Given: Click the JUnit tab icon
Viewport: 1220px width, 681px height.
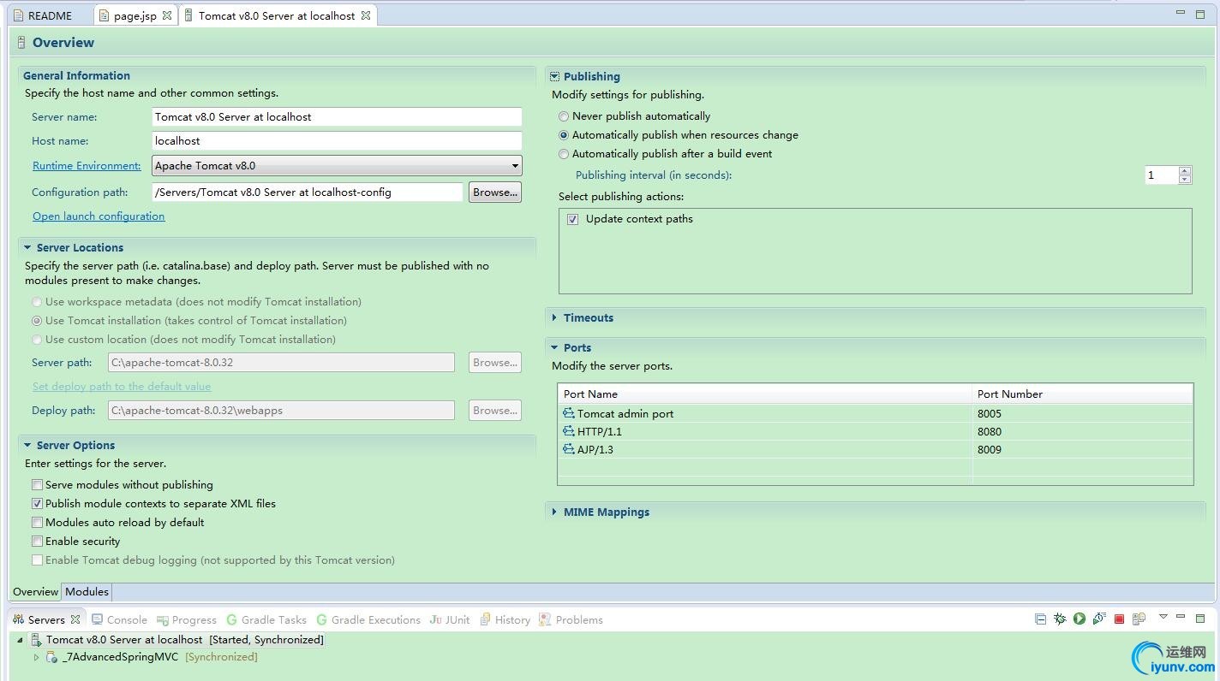Looking at the screenshot, I should pyautogui.click(x=435, y=619).
